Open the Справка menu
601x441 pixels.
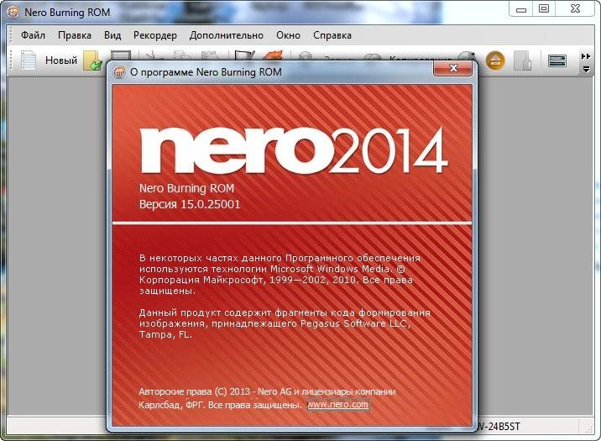(x=332, y=35)
